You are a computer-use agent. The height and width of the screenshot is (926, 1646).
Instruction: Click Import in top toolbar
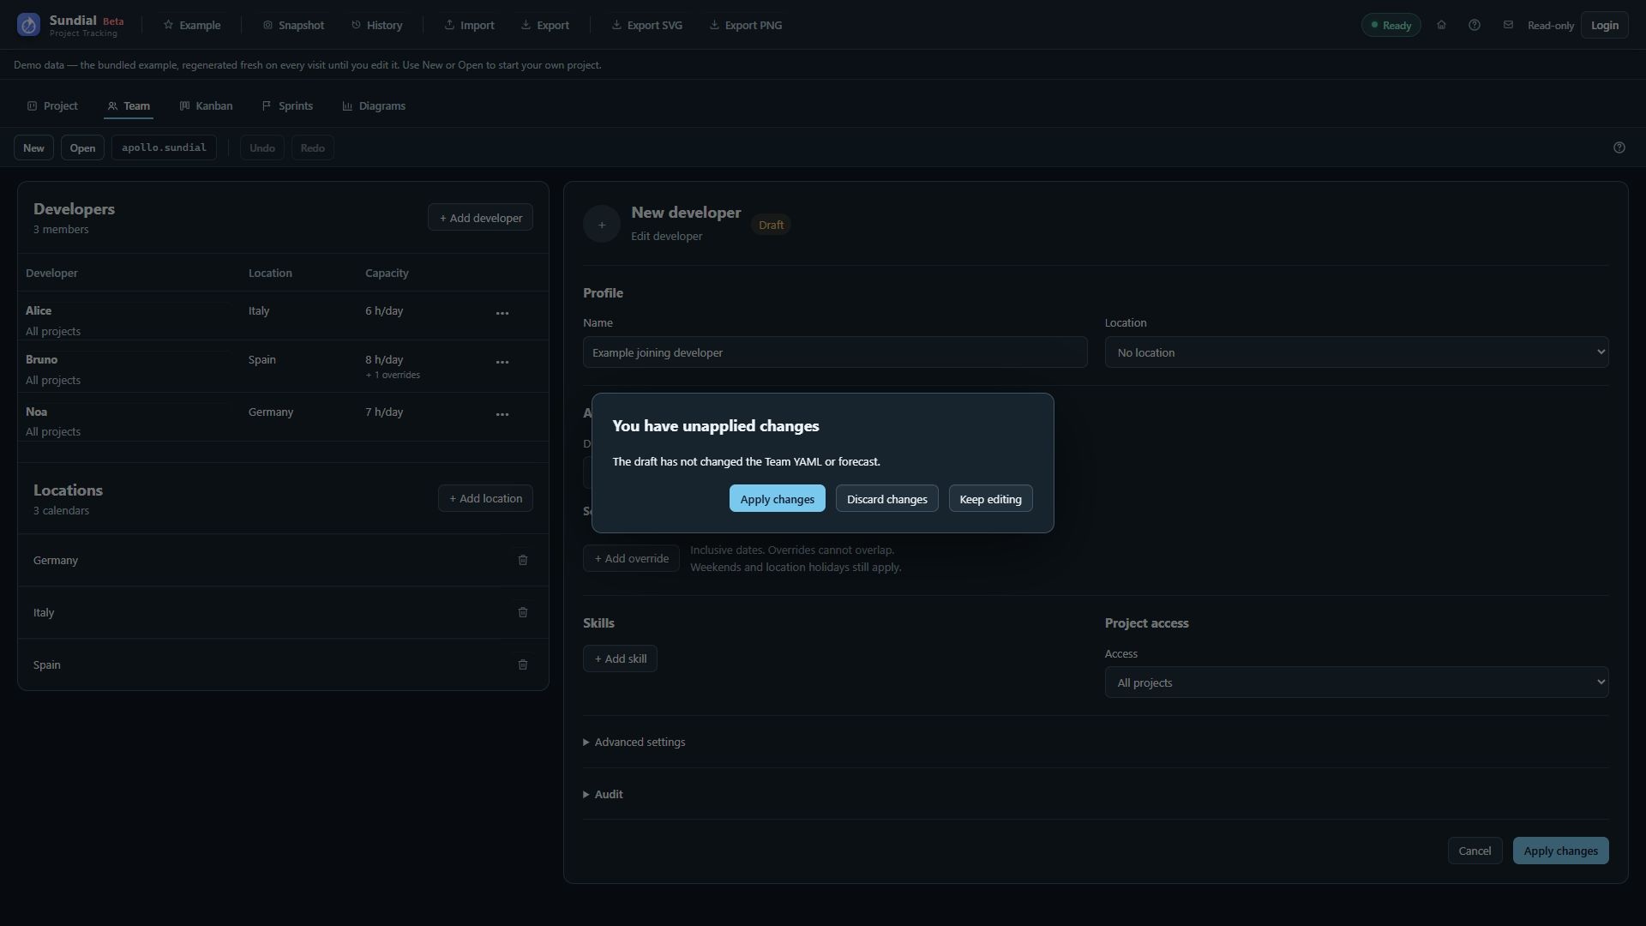tap(469, 25)
